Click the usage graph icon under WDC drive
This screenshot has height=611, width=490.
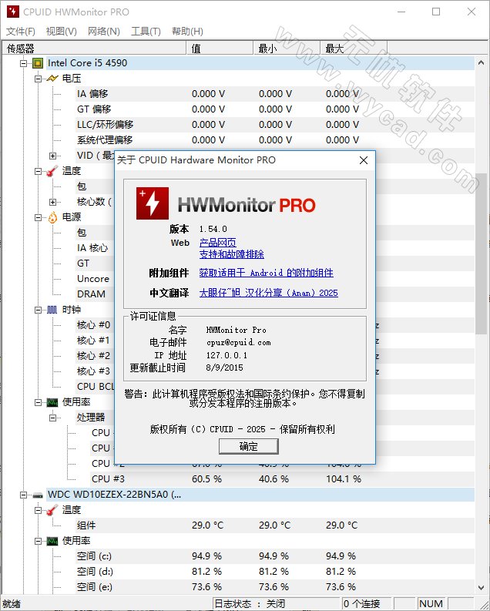click(x=52, y=541)
